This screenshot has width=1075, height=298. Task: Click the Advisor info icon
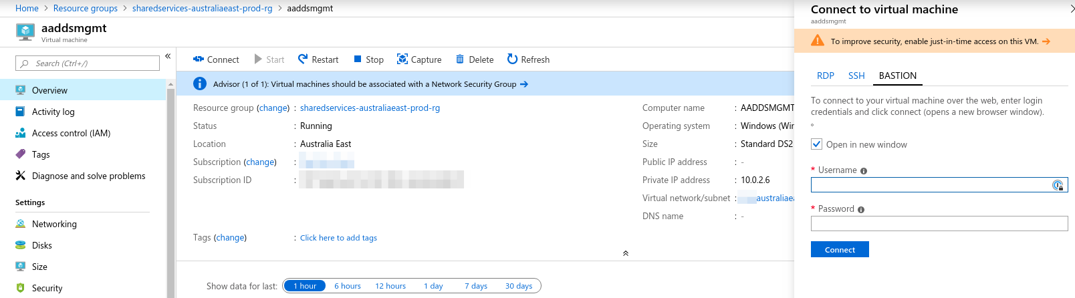pyautogui.click(x=199, y=84)
